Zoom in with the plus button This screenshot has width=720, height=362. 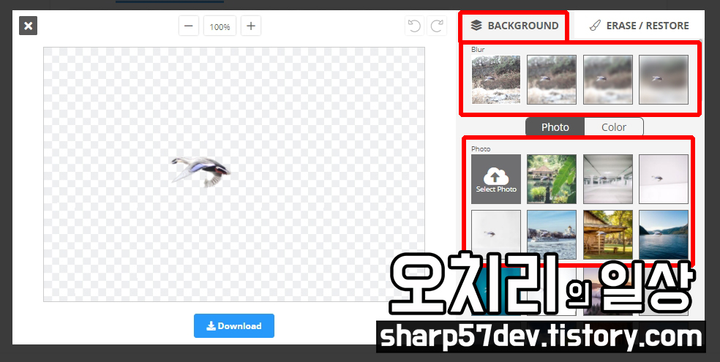(x=251, y=26)
